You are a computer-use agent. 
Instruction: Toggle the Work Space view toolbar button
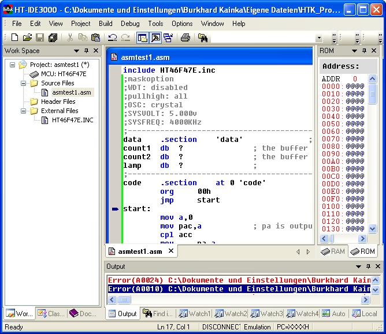(142, 37)
